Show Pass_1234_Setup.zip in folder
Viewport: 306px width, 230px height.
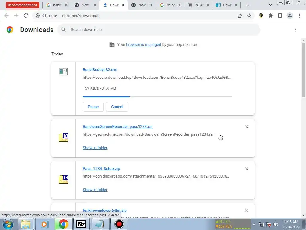click(x=95, y=190)
